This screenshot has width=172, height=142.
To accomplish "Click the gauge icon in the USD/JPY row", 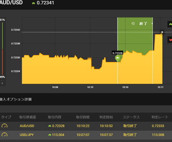I will pos(5,134).
